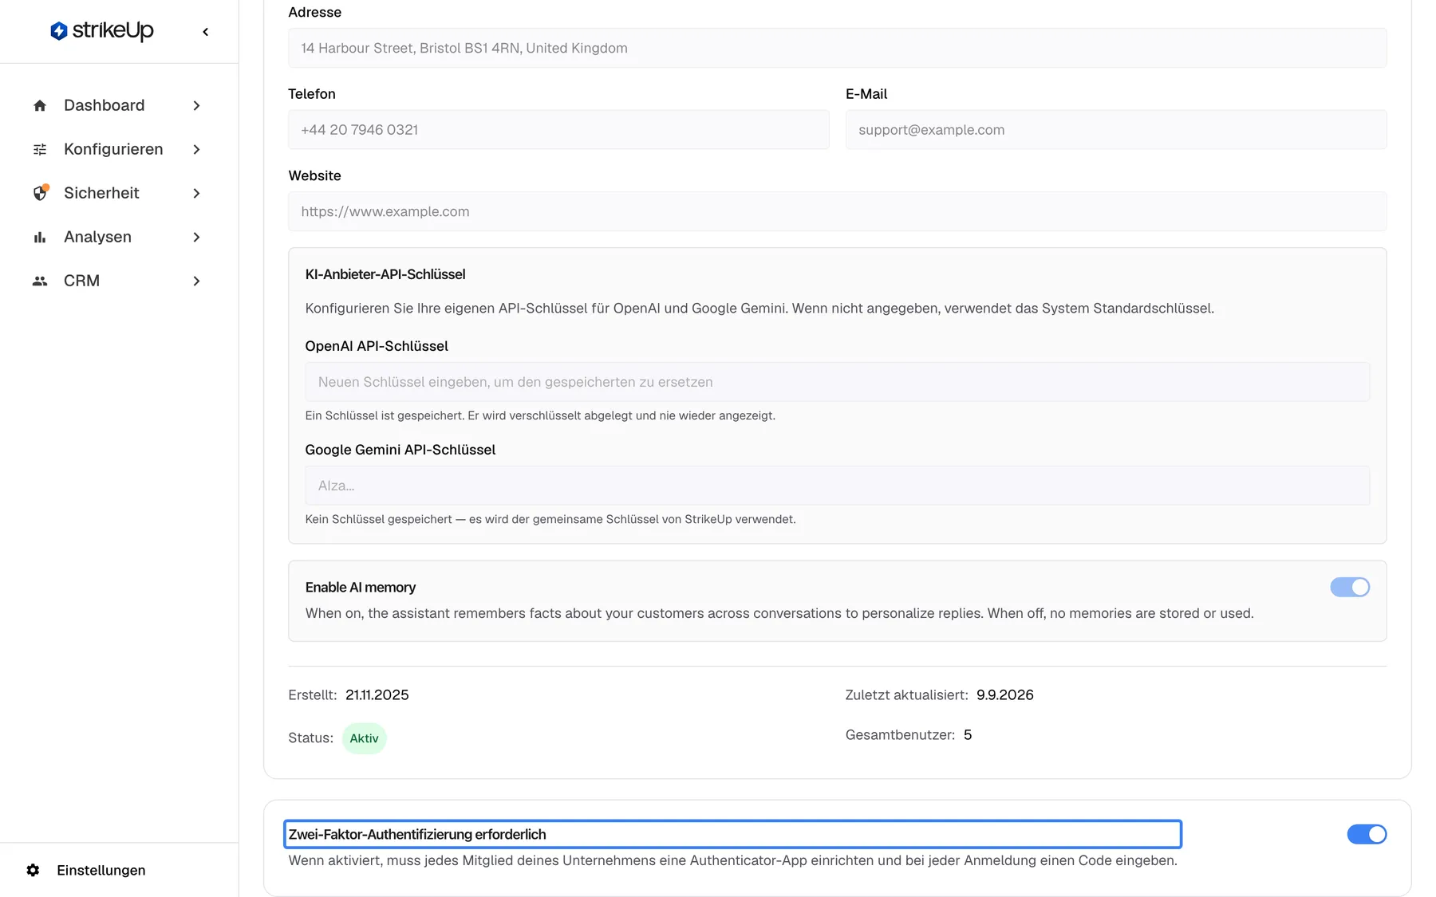Open the Analysen menu item
1436x897 pixels.
click(119, 237)
